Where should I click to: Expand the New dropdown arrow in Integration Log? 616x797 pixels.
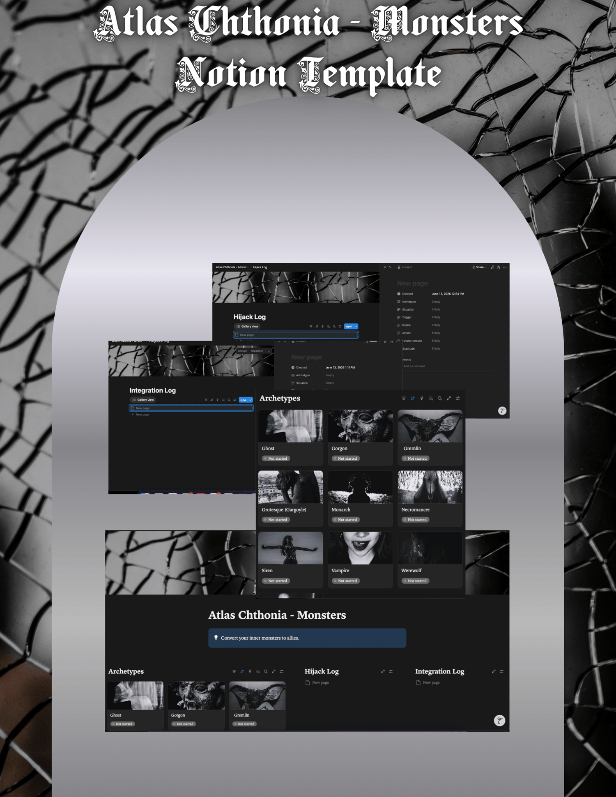pos(251,400)
